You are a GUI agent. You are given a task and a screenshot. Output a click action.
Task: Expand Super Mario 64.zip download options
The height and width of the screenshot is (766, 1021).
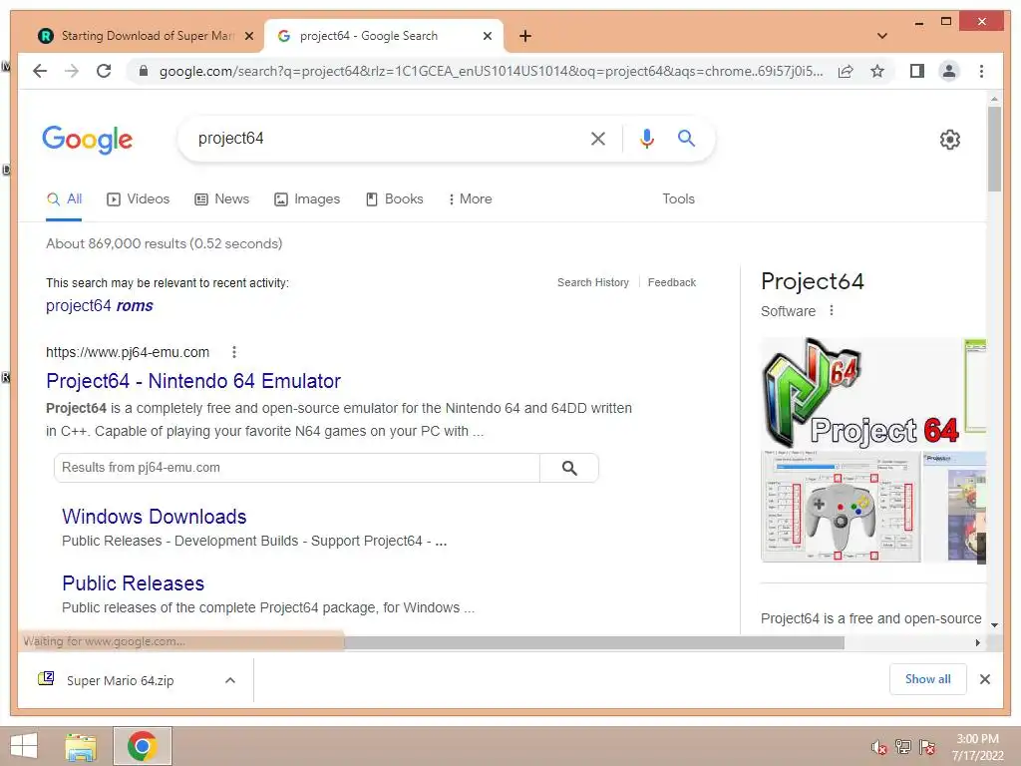(230, 680)
